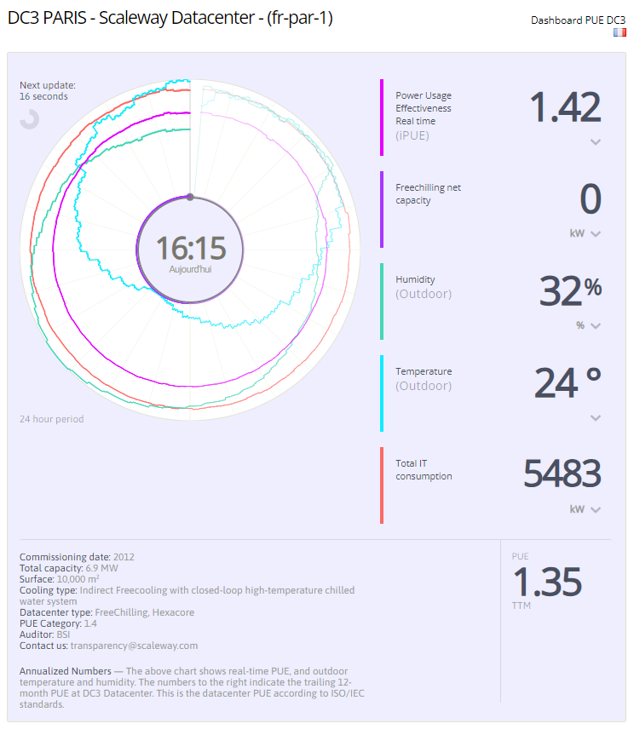Screen dimensions: 634x729
Task: Click the Annualized Numbers heading
Action: [66, 671]
